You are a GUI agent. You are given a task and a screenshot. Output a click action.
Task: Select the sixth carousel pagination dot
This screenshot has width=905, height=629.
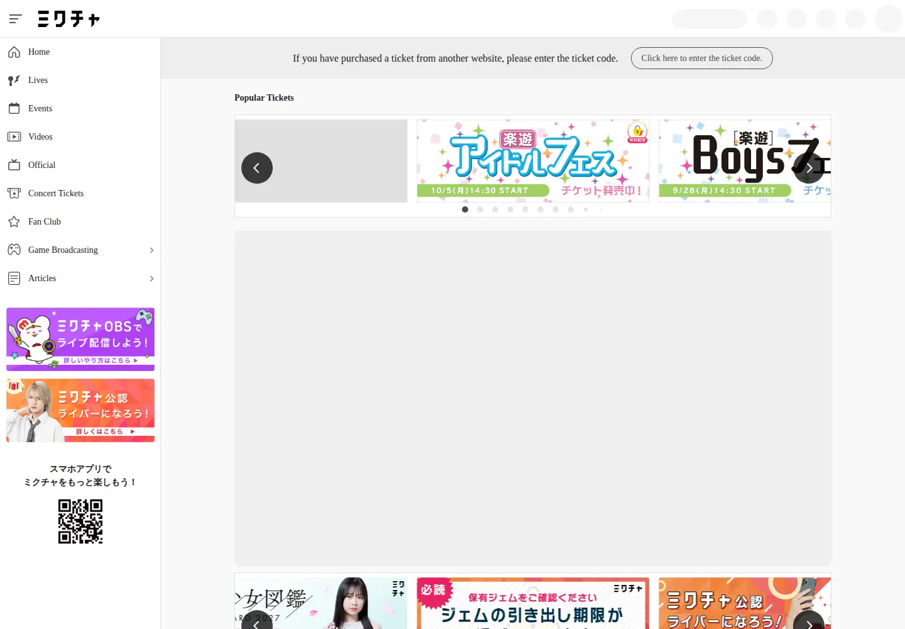coord(540,209)
